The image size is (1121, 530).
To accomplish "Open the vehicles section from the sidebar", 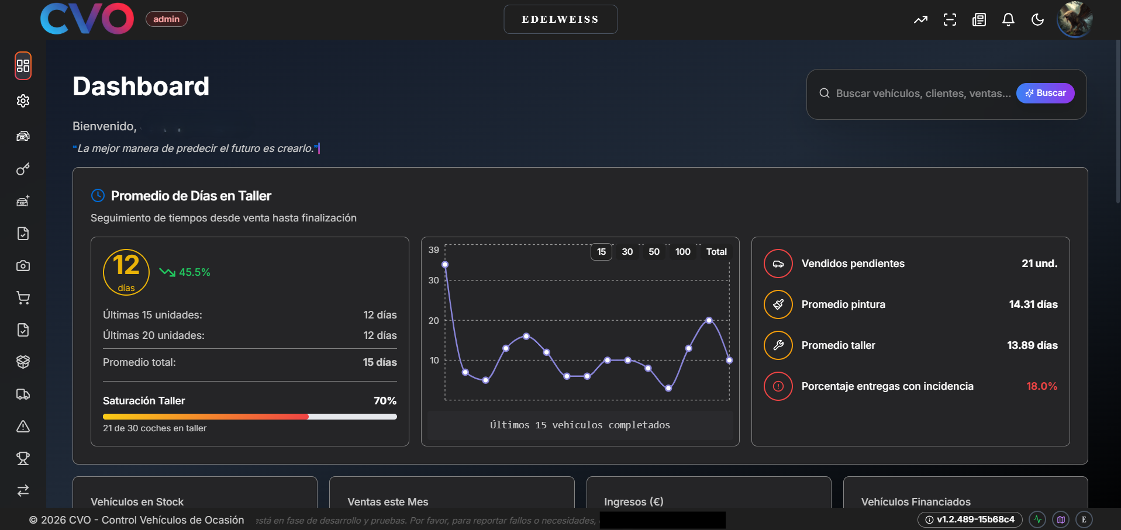I will 23,136.
